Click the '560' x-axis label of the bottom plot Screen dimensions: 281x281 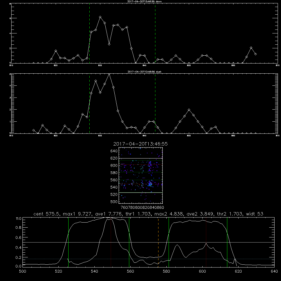130,271
